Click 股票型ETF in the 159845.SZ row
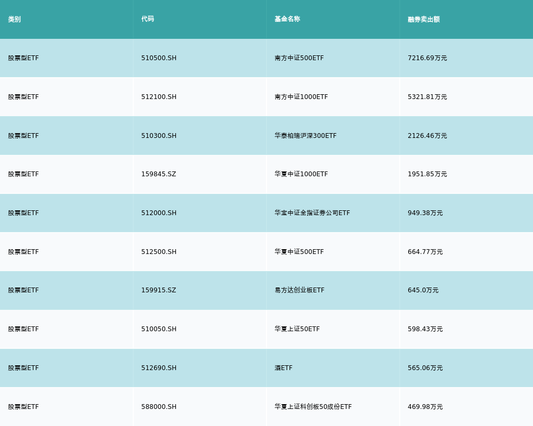533x426 pixels. tap(23, 174)
